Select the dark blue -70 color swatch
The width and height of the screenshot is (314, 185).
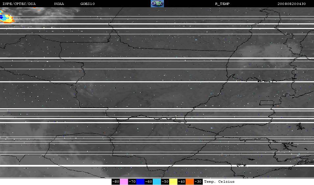click(x=141, y=182)
